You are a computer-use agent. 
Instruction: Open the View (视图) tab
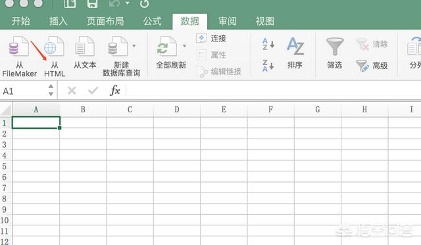click(x=264, y=21)
